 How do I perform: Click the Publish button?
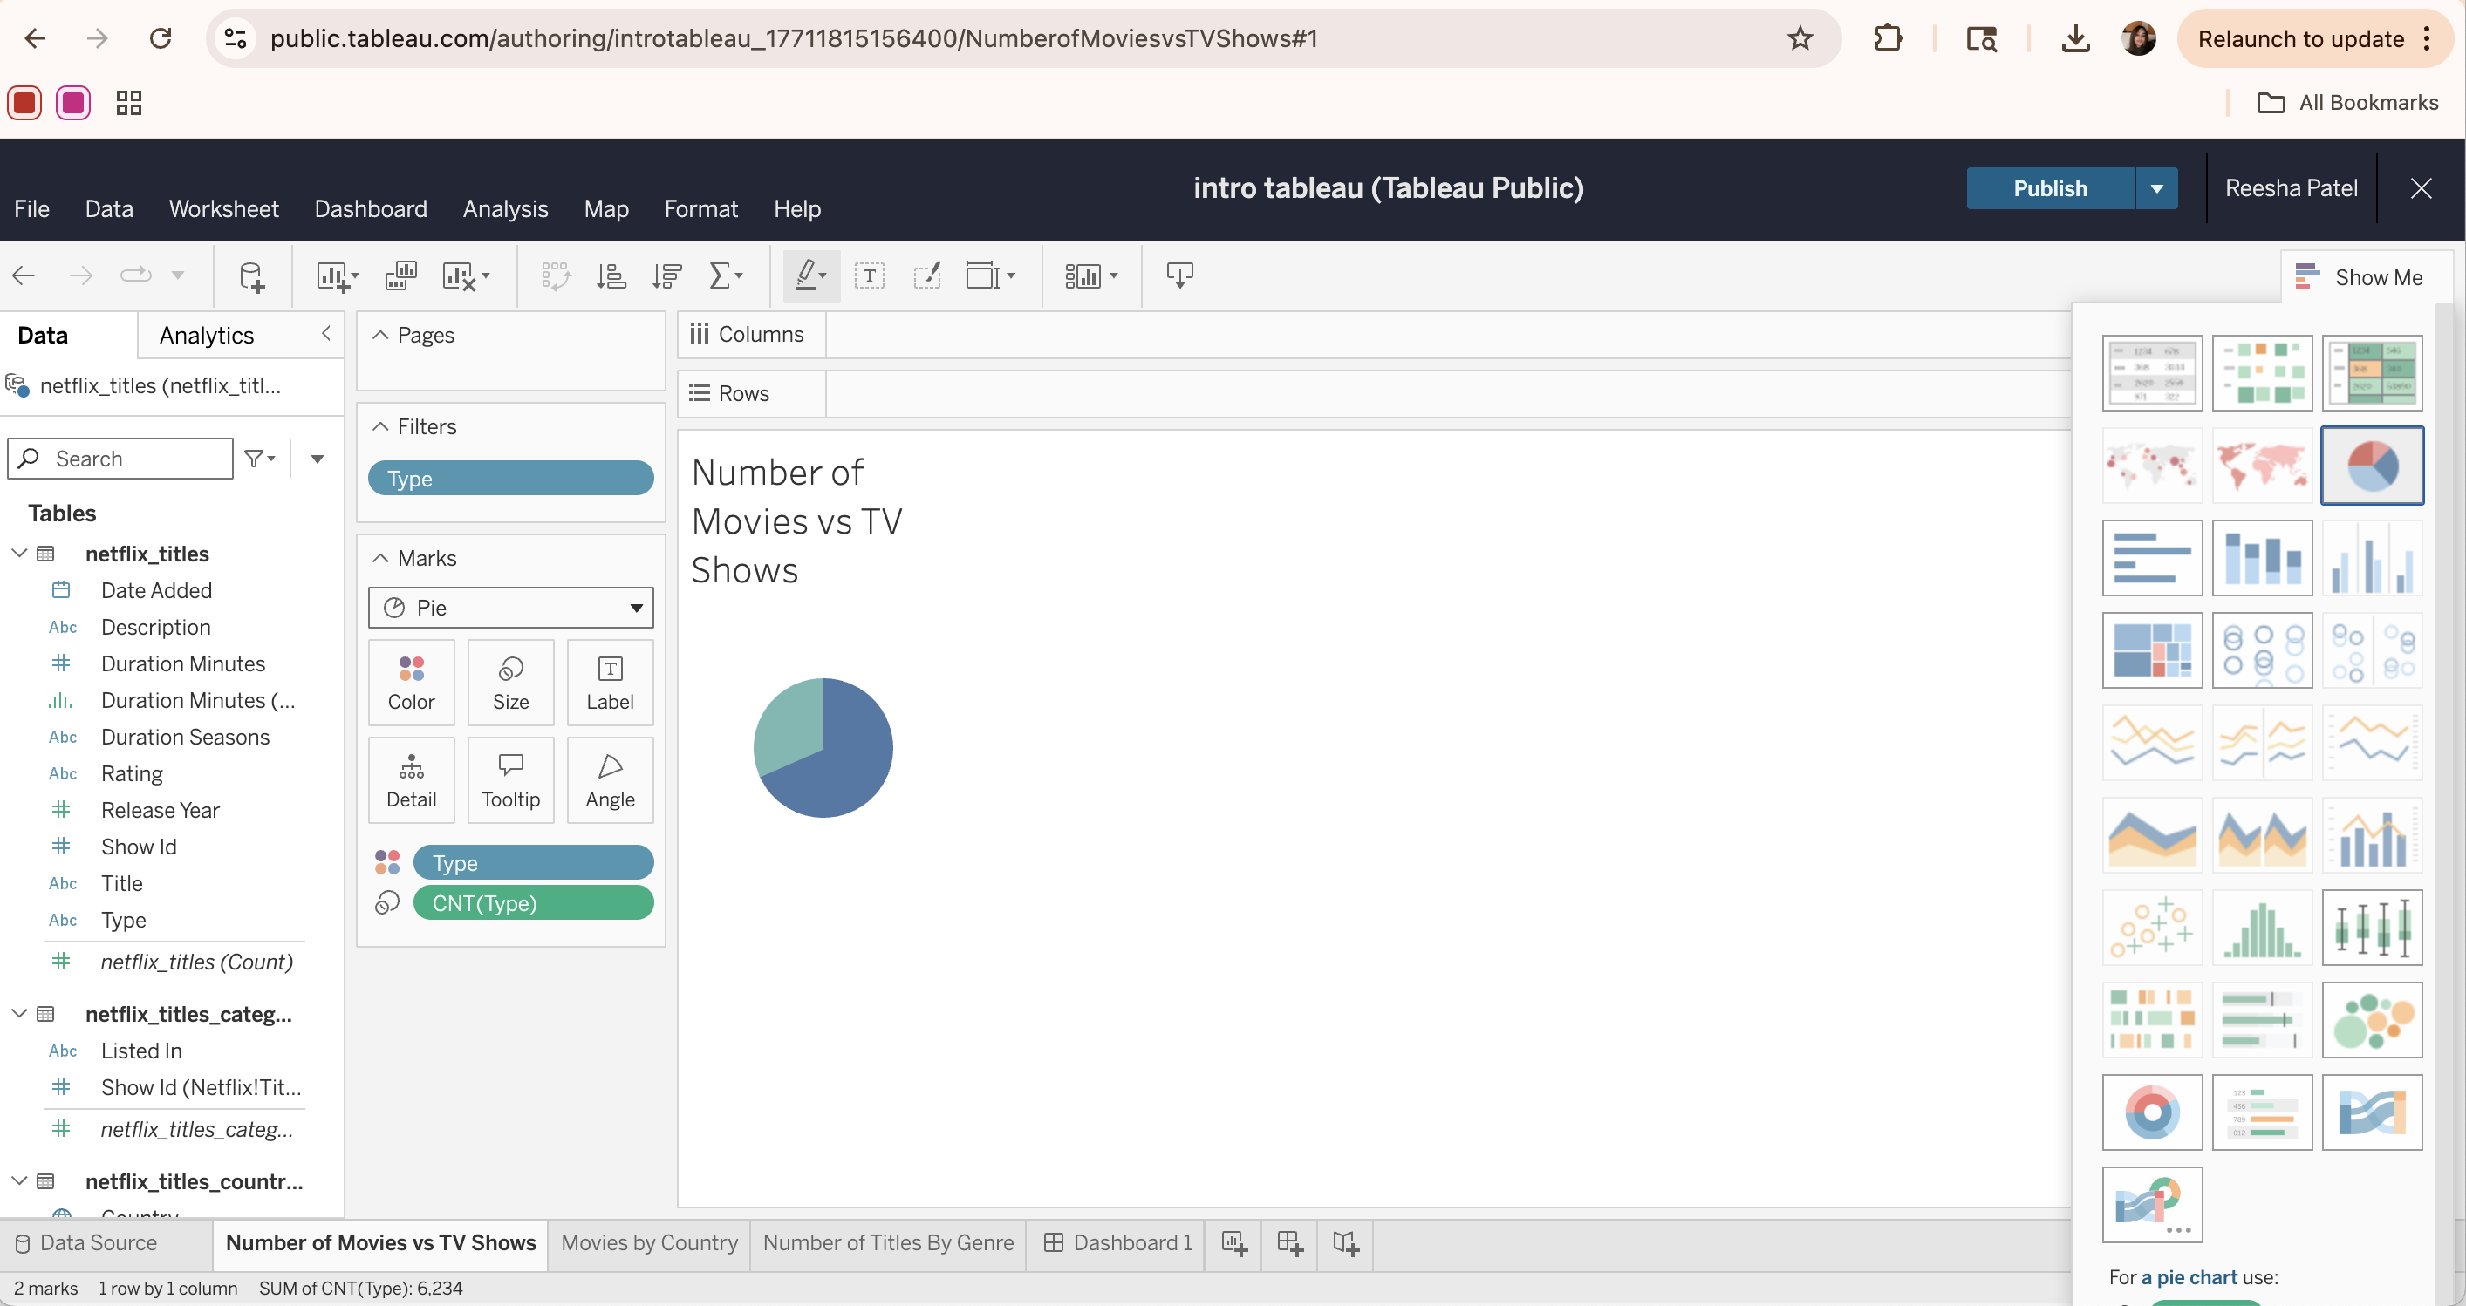(2050, 188)
